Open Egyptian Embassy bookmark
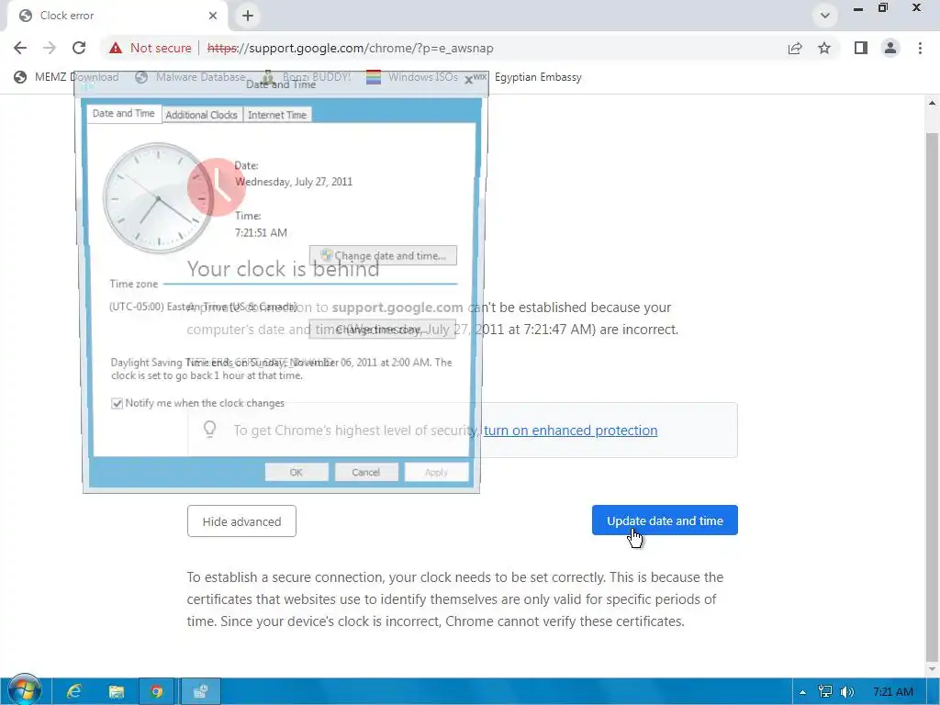This screenshot has width=940, height=705. (528, 77)
